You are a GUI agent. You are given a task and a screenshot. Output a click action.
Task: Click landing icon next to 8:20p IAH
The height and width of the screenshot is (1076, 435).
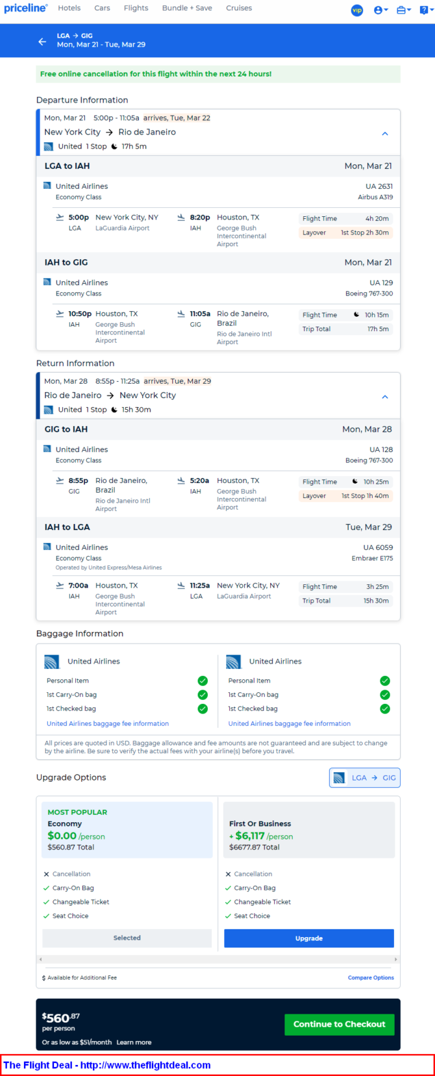(181, 218)
